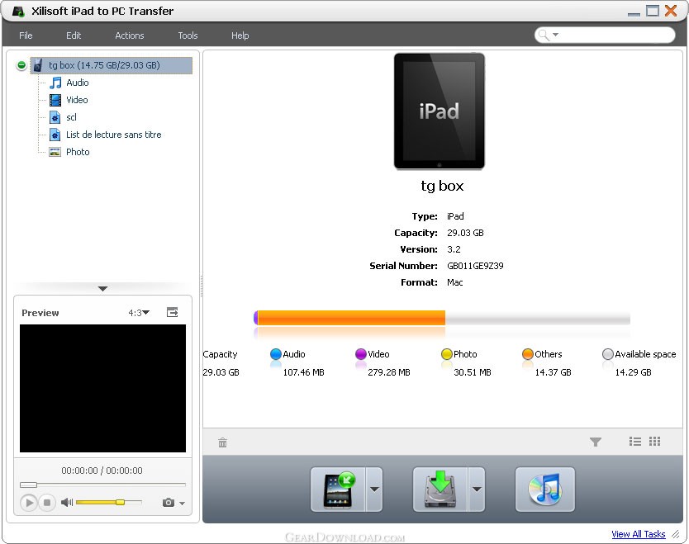This screenshot has height=544, width=689.
Task: Click the yellow Photo legend dot
Action: [447, 354]
